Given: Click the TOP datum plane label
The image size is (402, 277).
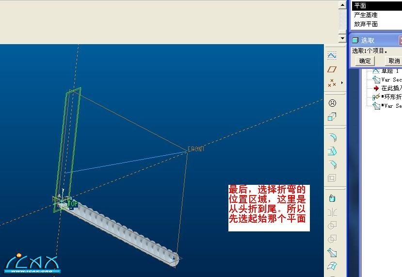Looking at the screenshot, I should [73, 204].
